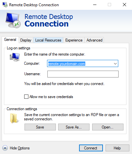Screen dimensions: 132x154
Task: Click the Hide Options arrow icon
Action: coord(5,148)
